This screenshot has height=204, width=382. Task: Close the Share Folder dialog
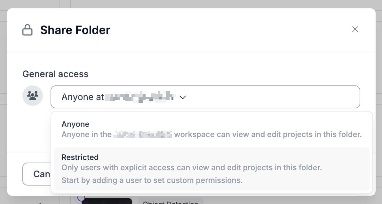(355, 29)
